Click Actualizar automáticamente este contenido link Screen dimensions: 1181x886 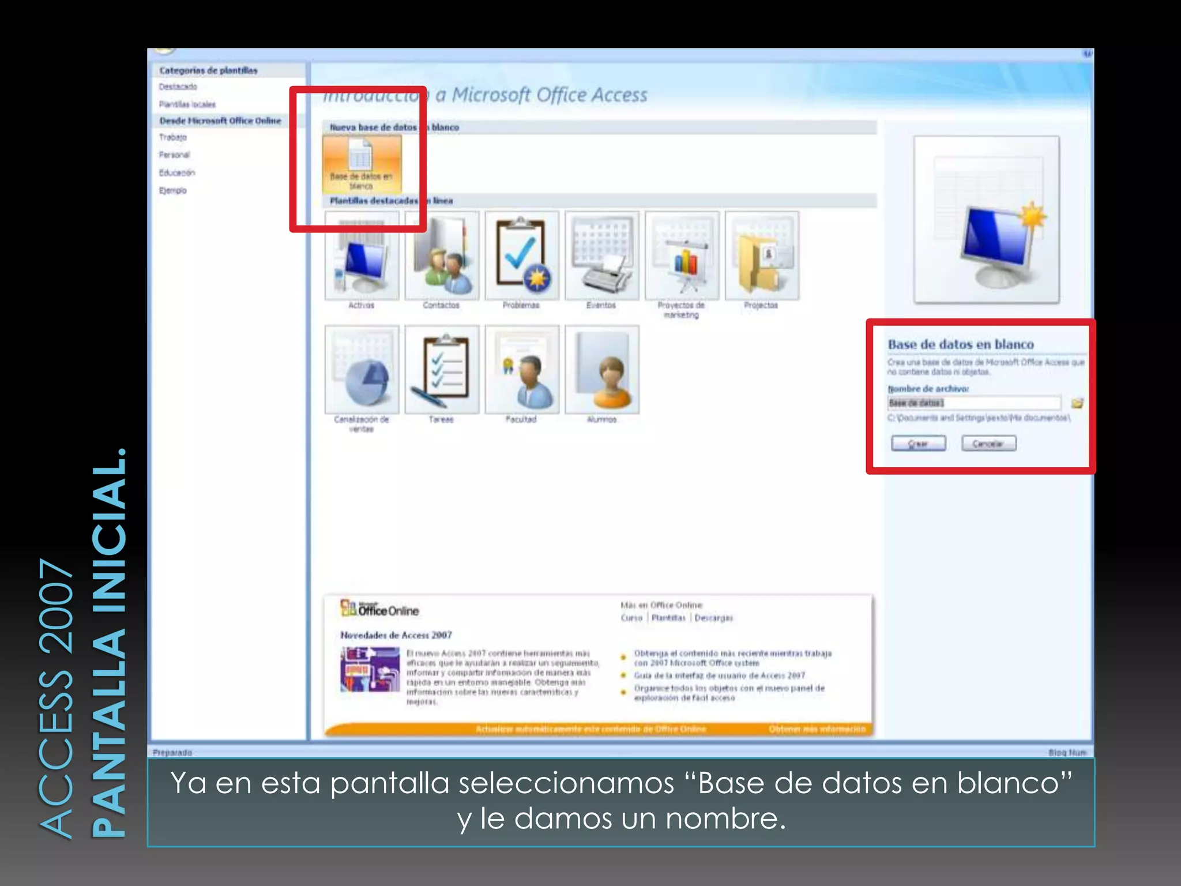(590, 729)
